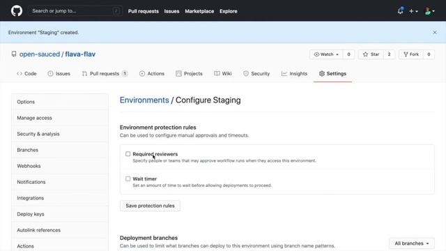Open Integrations in settings sidebar

click(60, 198)
